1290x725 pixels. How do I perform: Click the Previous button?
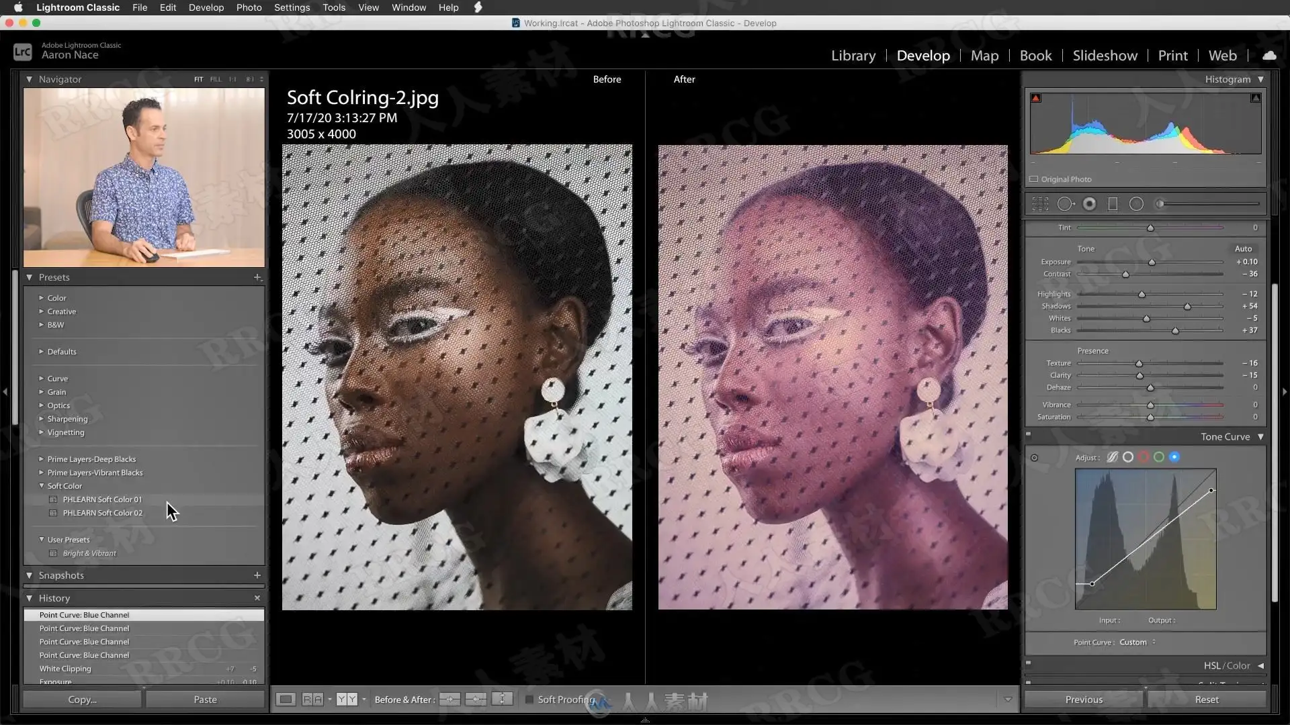click(x=1084, y=699)
